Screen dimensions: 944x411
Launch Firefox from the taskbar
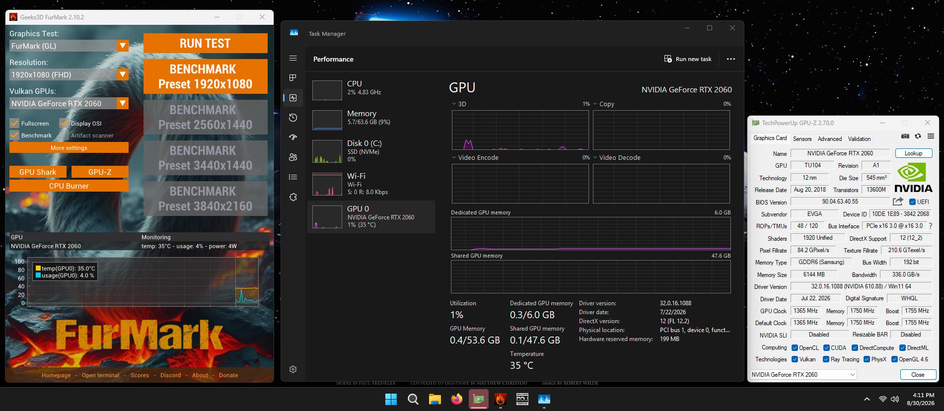(x=457, y=399)
